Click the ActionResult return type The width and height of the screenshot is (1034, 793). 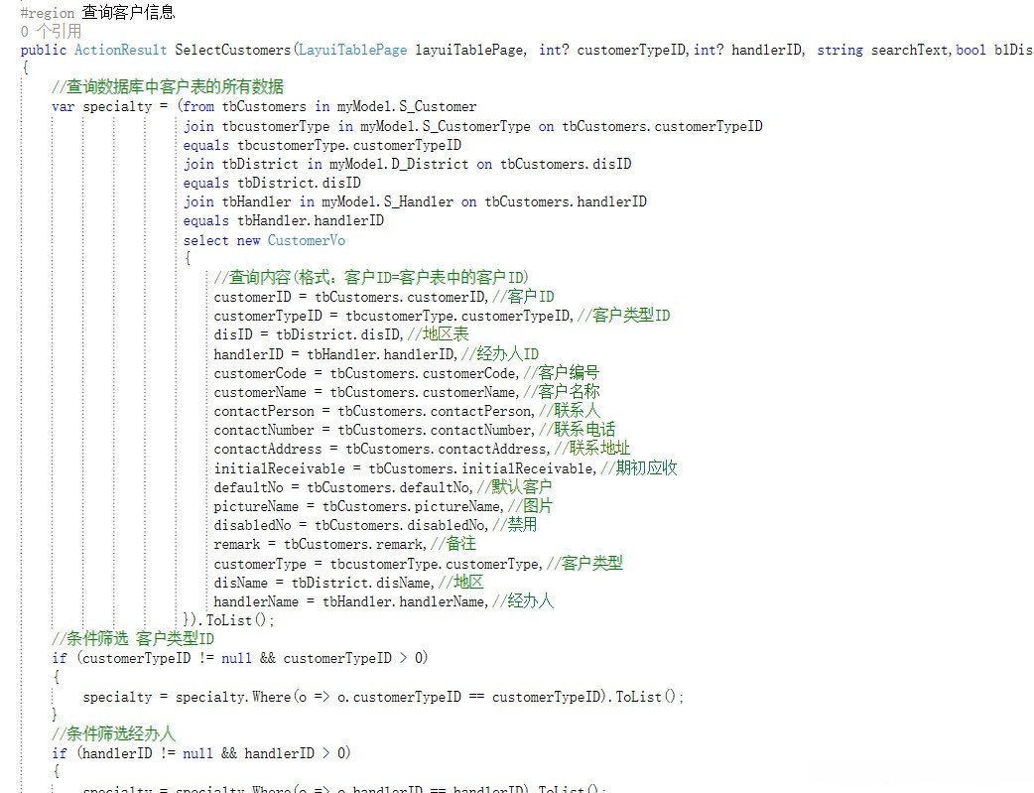[121, 51]
